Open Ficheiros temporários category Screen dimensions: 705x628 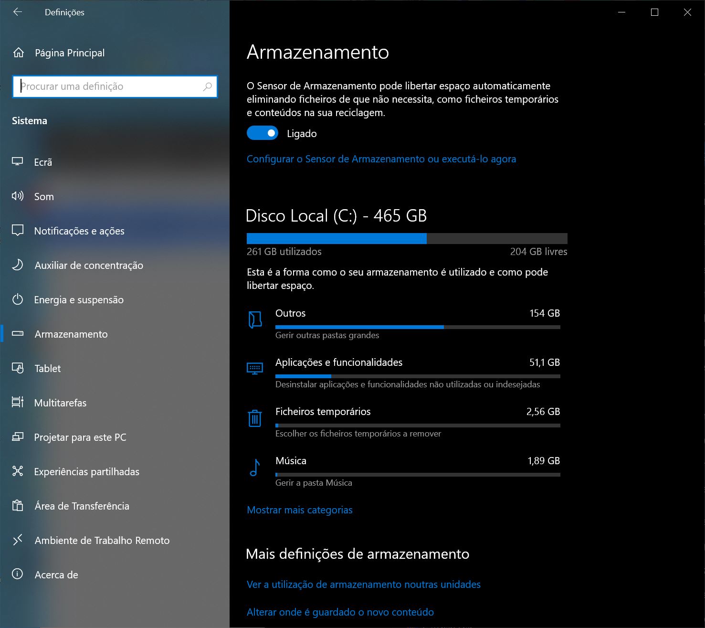(x=404, y=422)
